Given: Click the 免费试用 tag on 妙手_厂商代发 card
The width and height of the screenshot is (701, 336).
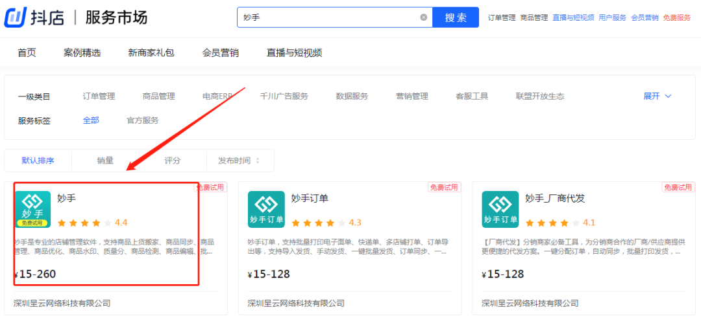Looking at the screenshot, I should (678, 187).
